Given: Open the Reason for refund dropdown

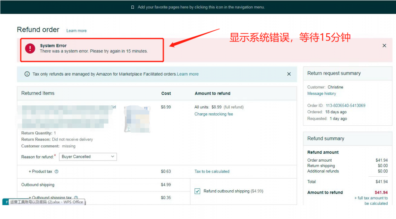Looking at the screenshot, I should (88, 157).
